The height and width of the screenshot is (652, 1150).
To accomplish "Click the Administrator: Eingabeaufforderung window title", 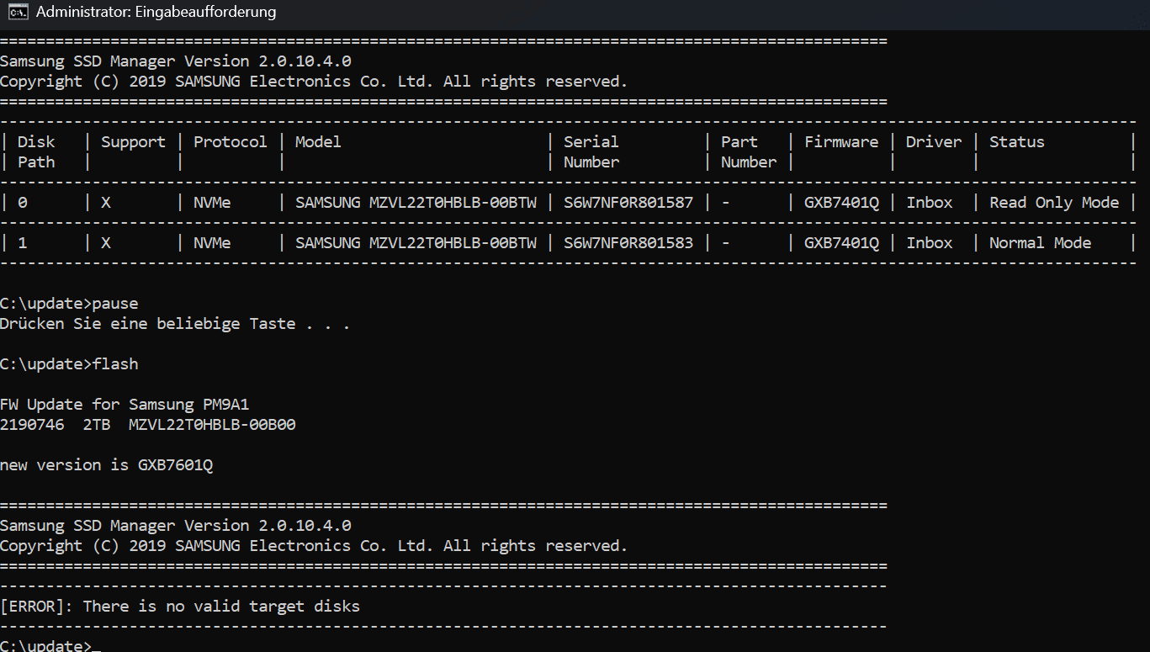I will coord(156,13).
